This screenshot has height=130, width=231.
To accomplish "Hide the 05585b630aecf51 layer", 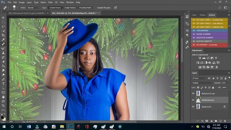I will 193,100.
